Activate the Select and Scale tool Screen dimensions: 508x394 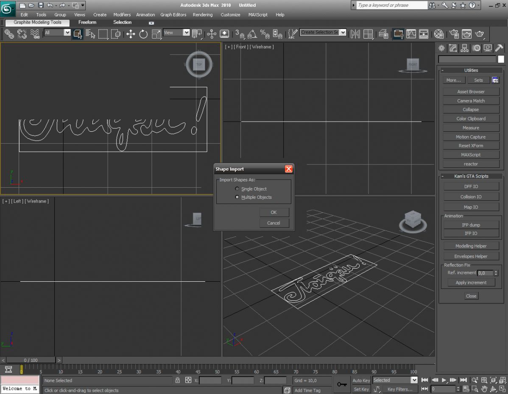(x=156, y=33)
